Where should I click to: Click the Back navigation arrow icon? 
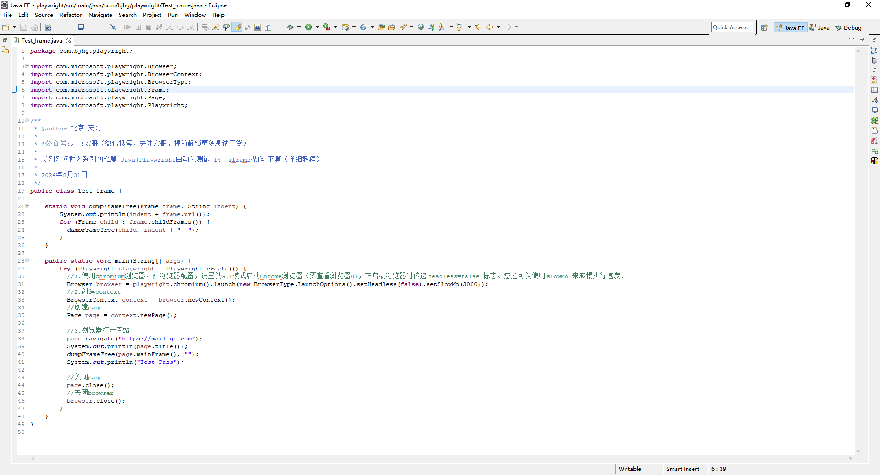click(489, 27)
